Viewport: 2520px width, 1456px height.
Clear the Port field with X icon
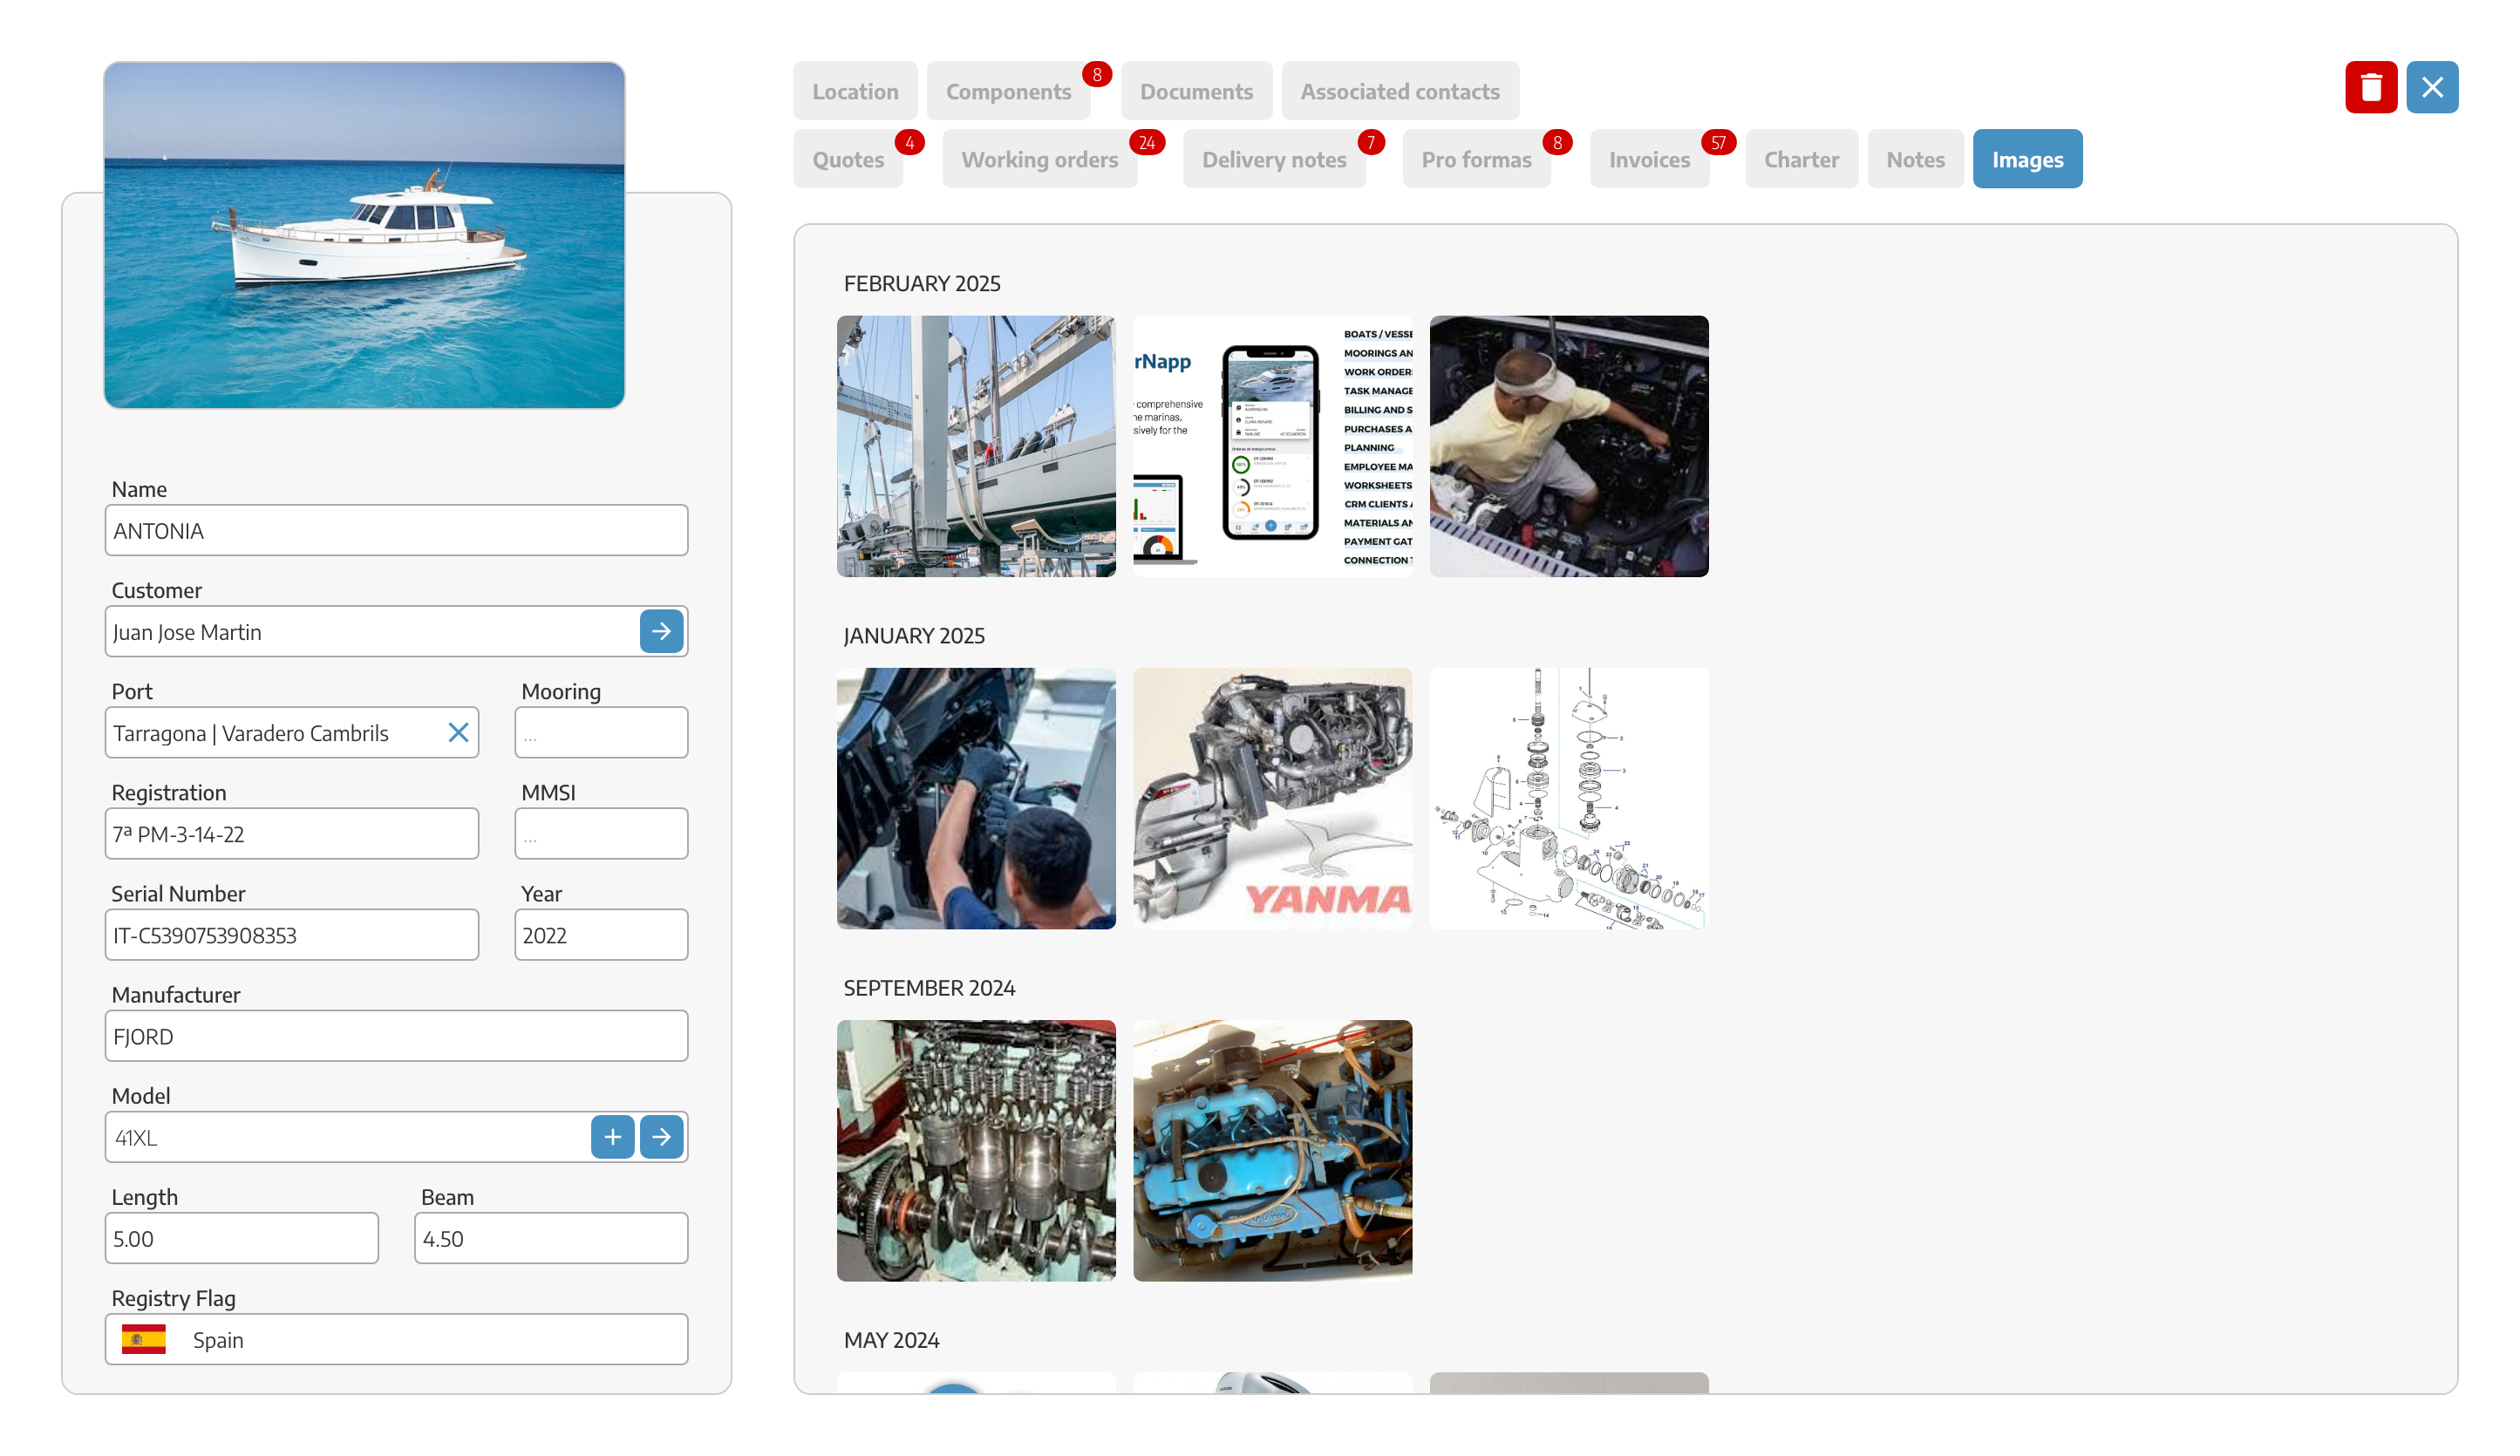coord(458,733)
